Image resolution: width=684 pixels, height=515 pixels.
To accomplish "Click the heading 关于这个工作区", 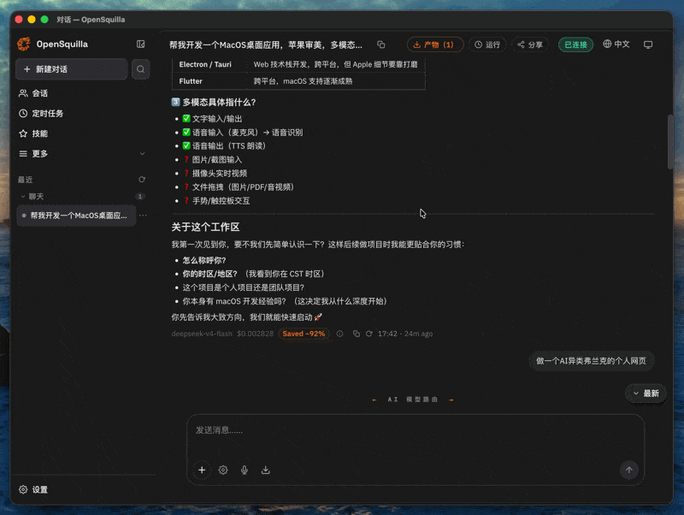I will click(205, 227).
